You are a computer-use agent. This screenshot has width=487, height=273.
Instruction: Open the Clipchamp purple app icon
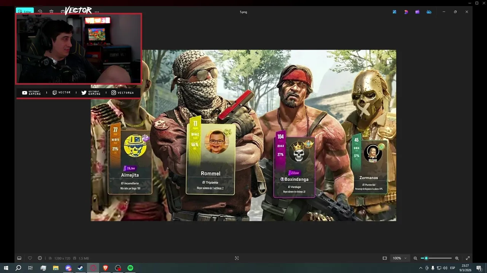point(417,12)
